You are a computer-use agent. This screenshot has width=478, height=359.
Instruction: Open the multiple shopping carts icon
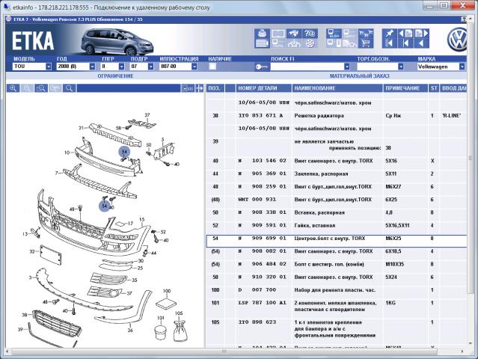click(x=366, y=33)
